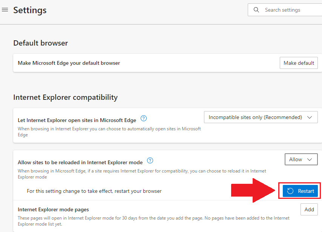Open Incompatible sites only dropdown
Screen dimensions: 322x232
coord(261,117)
